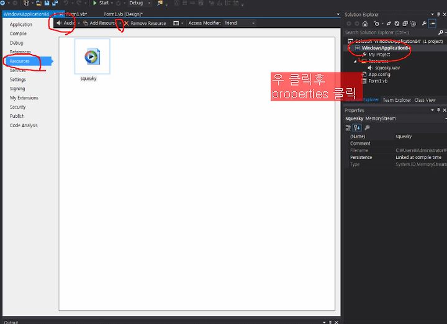This screenshot has width=447, height=324.
Task: Open the Audio resource type dropdown arrow
Action: (x=79, y=23)
